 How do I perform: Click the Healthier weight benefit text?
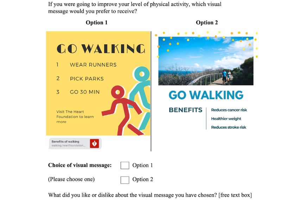(x=226, y=119)
